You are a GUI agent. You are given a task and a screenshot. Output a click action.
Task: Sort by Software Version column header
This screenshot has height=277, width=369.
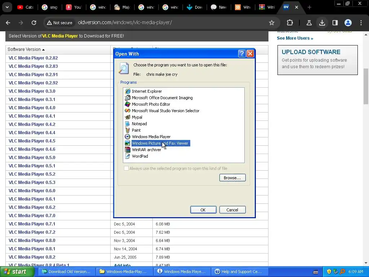26,49
